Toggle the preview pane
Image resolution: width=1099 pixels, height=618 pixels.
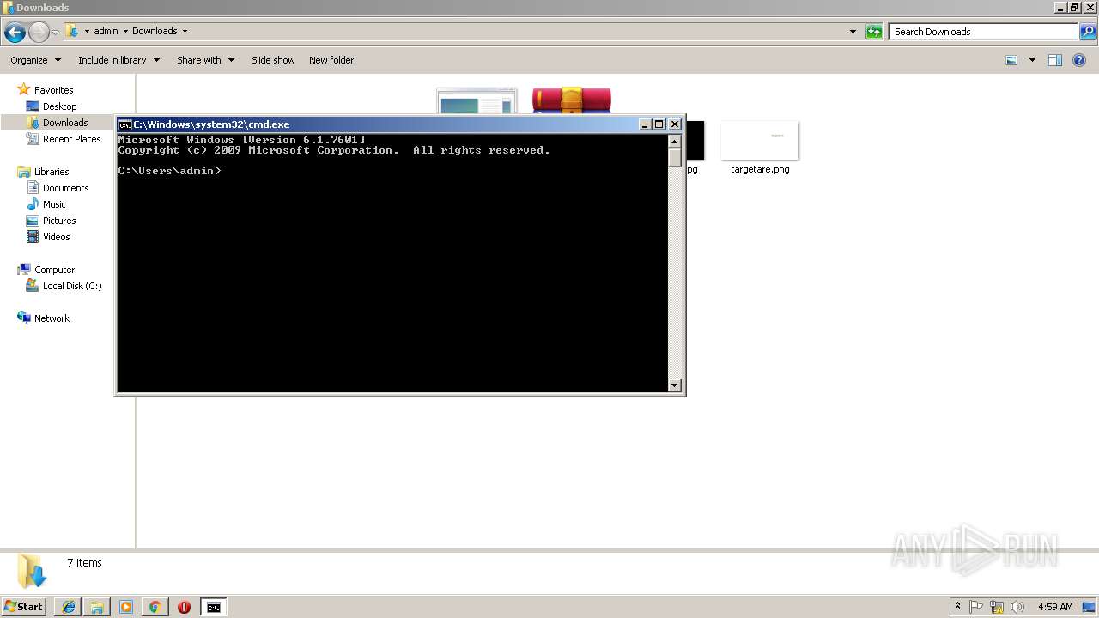[x=1055, y=60]
